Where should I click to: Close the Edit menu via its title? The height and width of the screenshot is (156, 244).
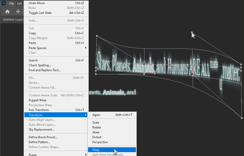tap(19, 4)
